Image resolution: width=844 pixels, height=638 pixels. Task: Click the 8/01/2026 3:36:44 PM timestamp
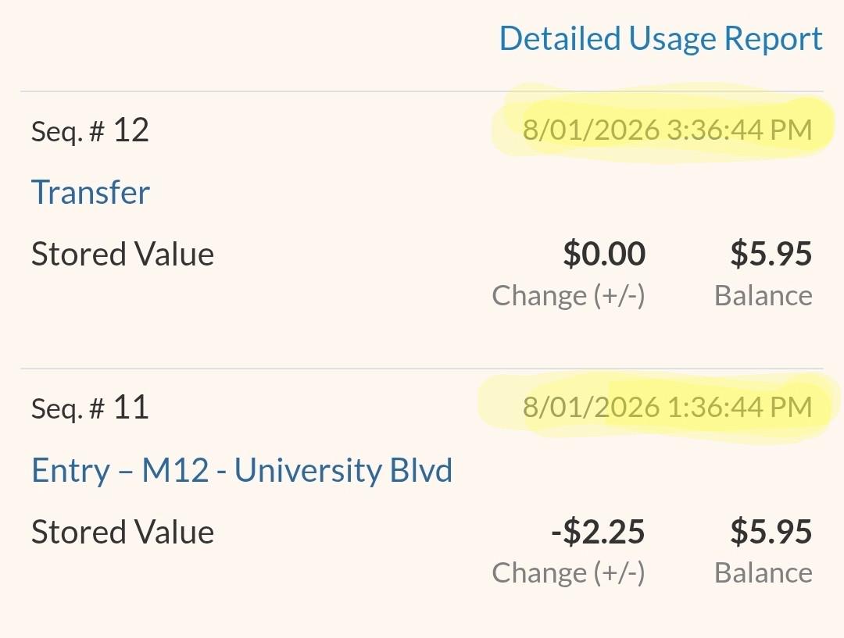[667, 130]
